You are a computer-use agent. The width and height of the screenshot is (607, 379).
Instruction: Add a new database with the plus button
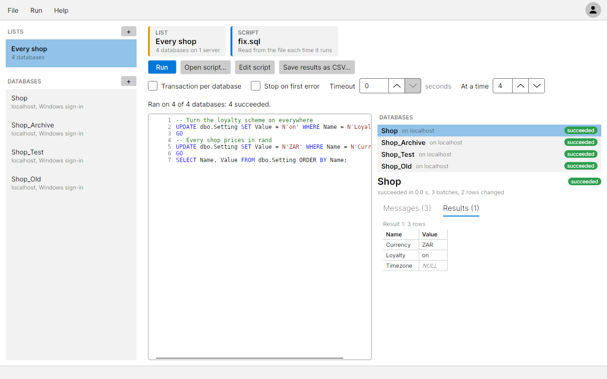point(129,81)
